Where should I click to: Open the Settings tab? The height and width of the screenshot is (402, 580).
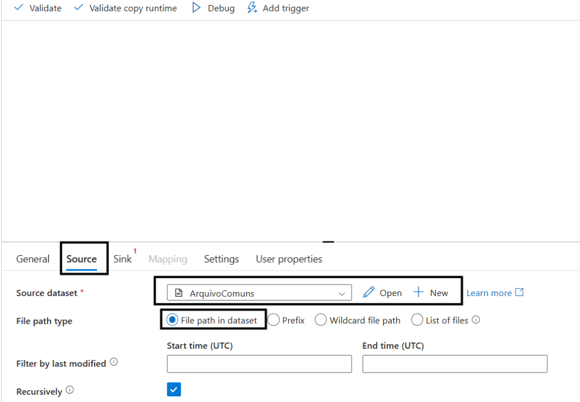[x=221, y=259]
